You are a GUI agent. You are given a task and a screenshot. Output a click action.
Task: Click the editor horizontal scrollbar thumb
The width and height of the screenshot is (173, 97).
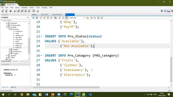click(x=66, y=87)
